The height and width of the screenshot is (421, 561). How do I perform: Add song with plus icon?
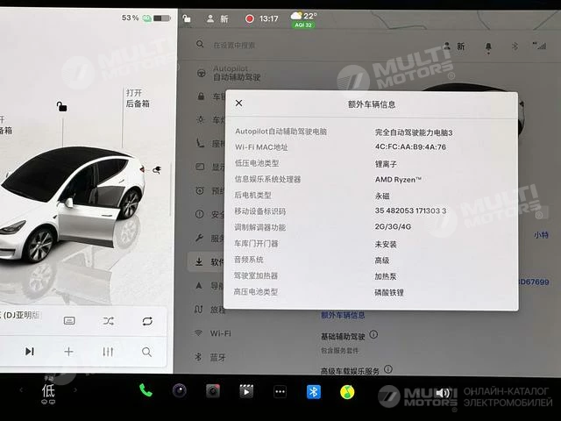click(x=68, y=352)
